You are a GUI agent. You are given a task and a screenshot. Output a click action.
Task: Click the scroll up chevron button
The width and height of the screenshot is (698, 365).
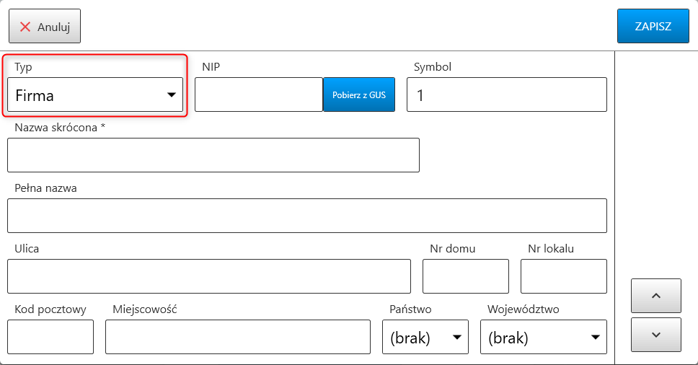[x=655, y=296]
